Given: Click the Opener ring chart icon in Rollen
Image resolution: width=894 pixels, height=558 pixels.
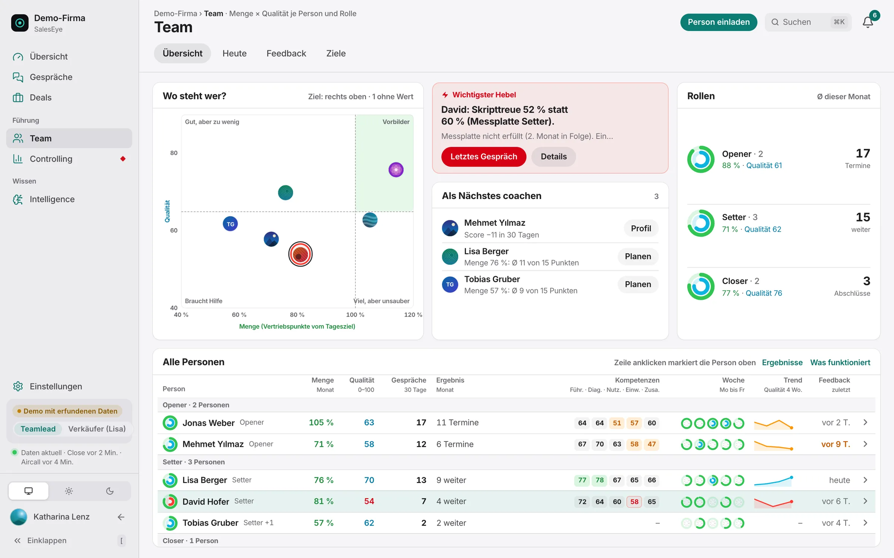Looking at the screenshot, I should 701,159.
